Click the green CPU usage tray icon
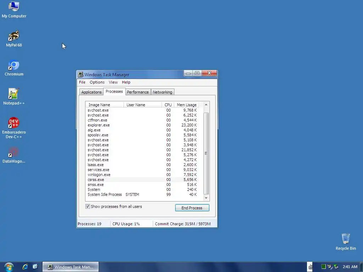363x272 pixels. coord(324,267)
